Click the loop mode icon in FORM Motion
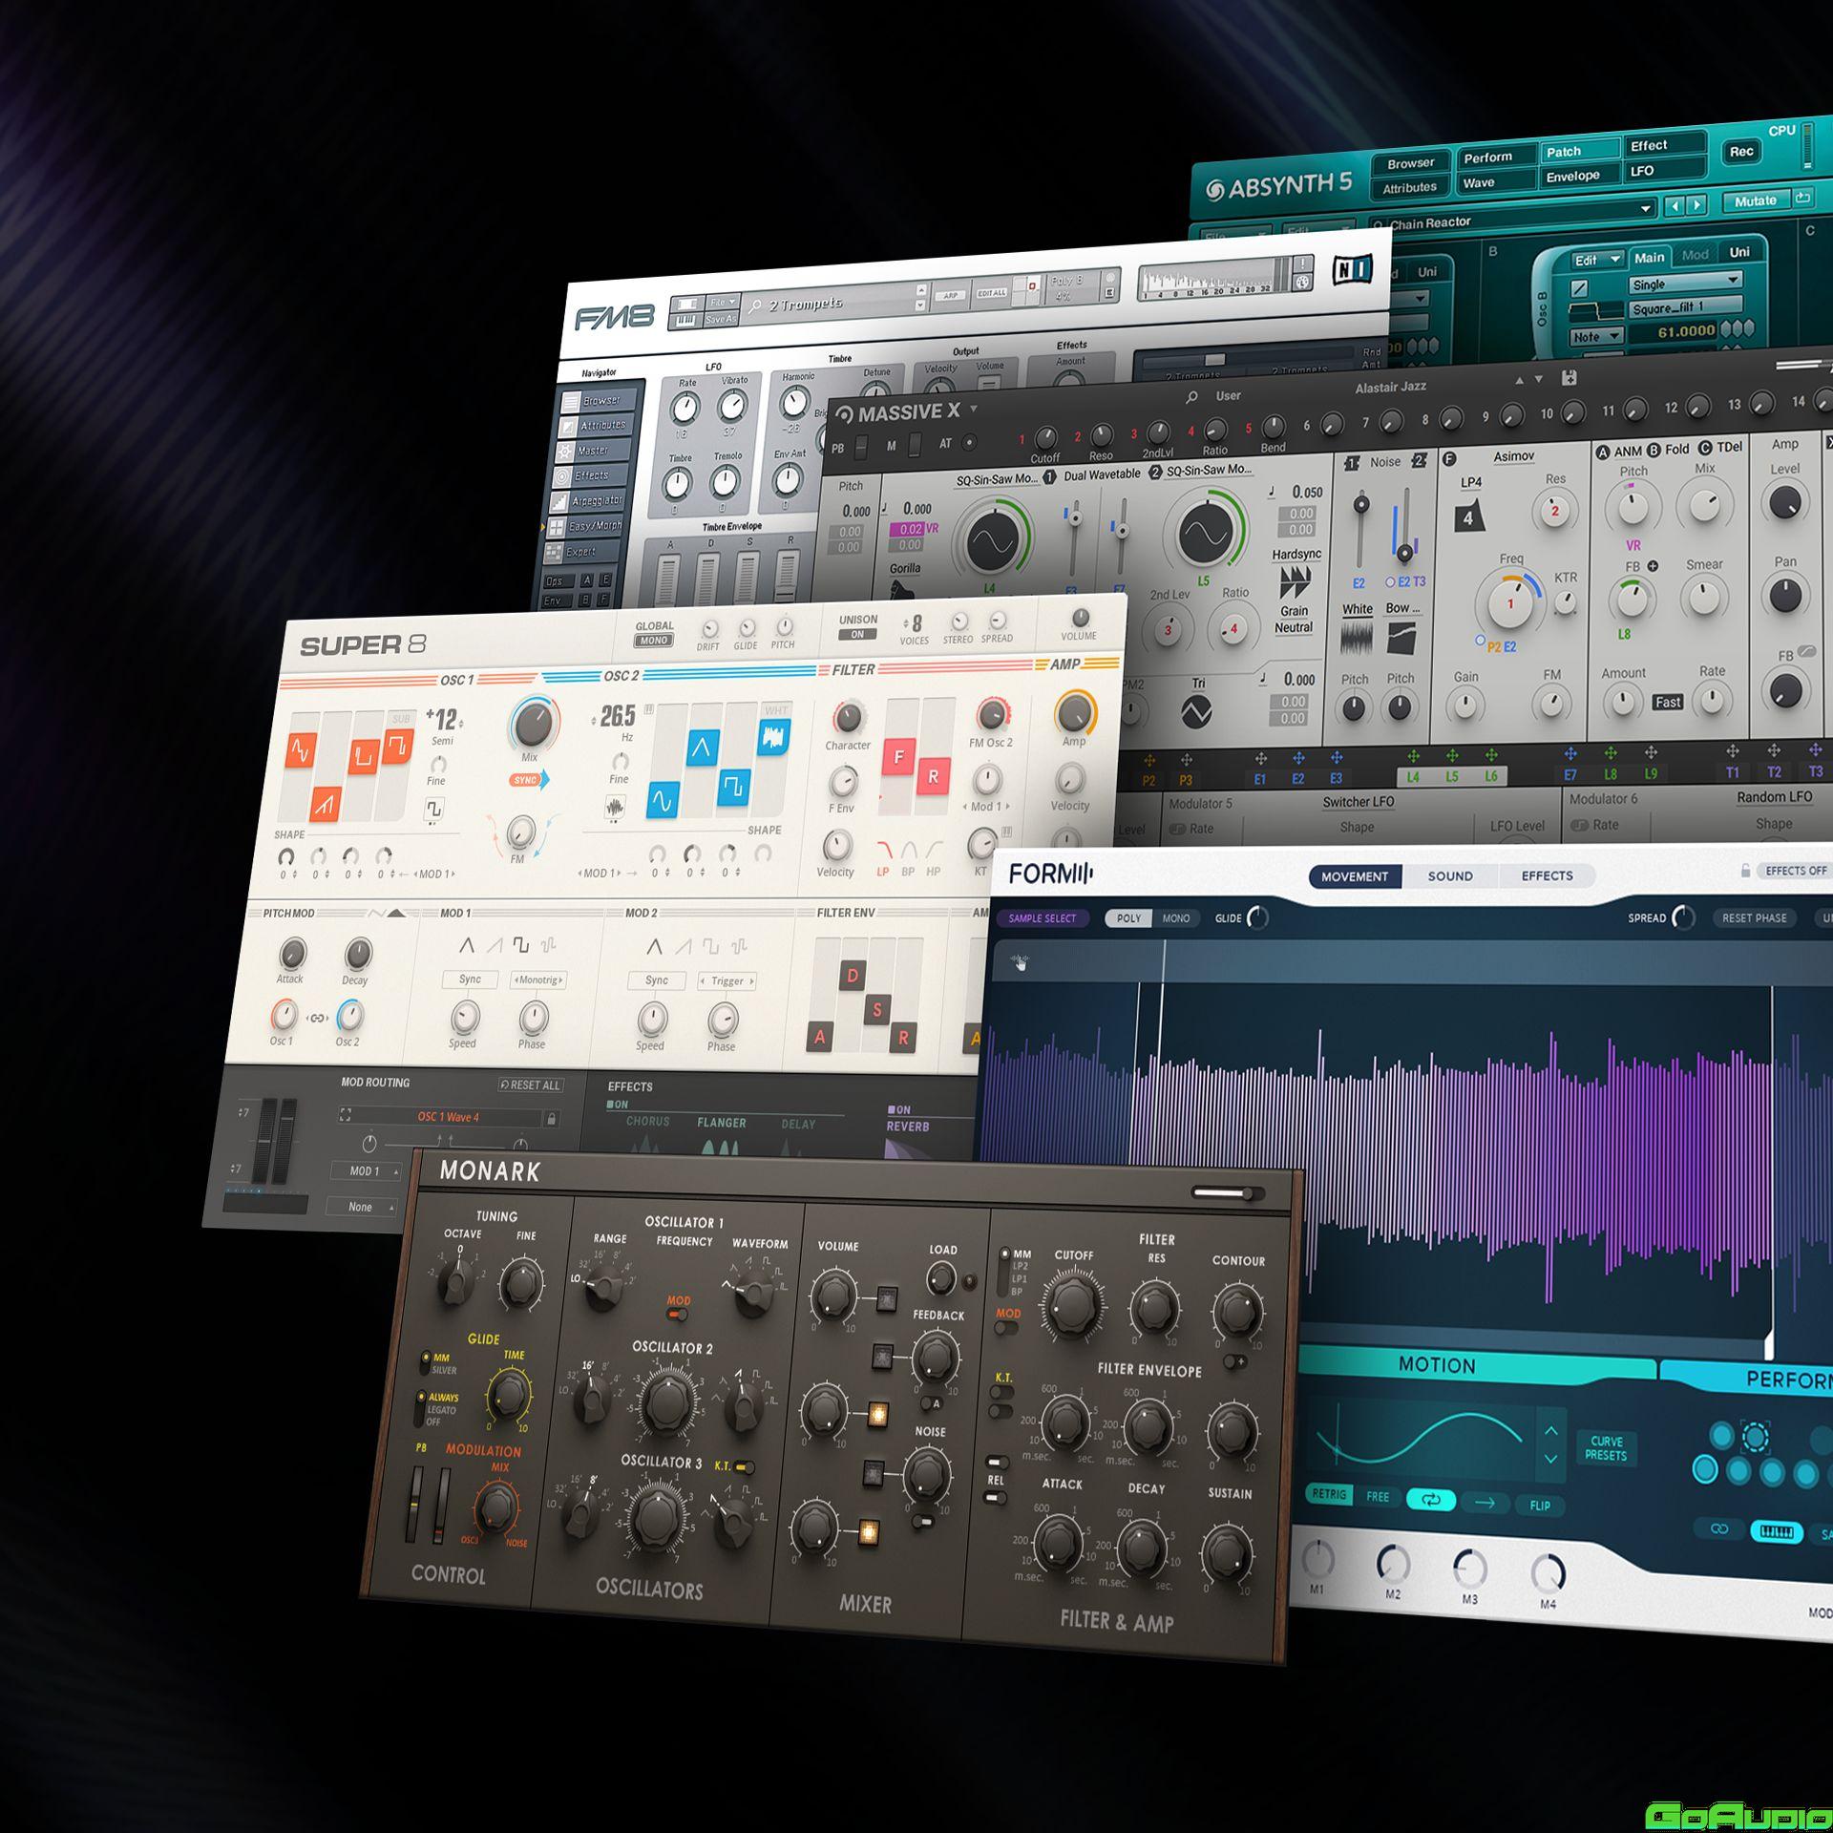Screen dimensions: 1833x1833 coord(1431,1500)
